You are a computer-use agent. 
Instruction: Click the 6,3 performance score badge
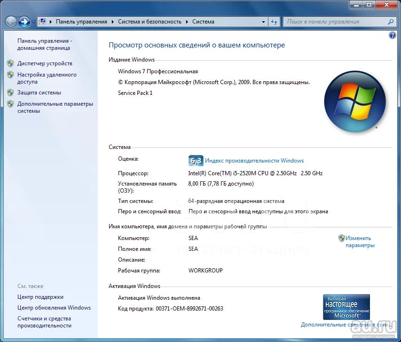[195, 161]
